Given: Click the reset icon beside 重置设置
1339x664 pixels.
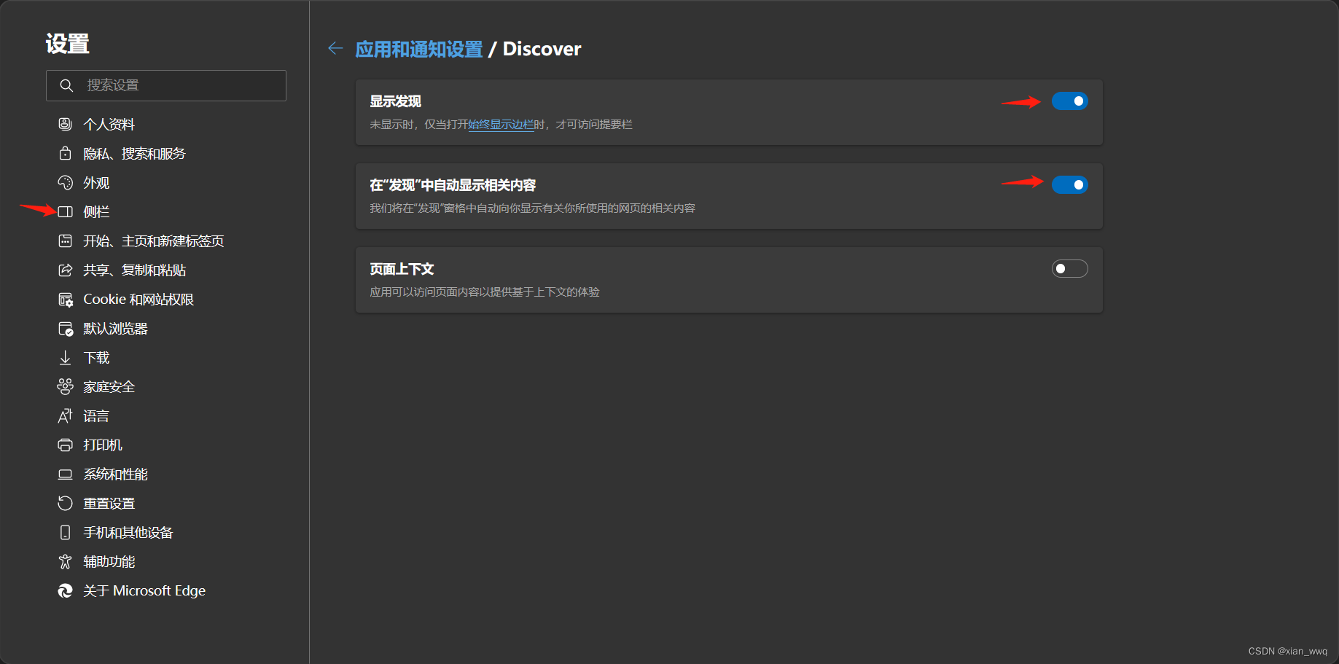Looking at the screenshot, I should [65, 503].
